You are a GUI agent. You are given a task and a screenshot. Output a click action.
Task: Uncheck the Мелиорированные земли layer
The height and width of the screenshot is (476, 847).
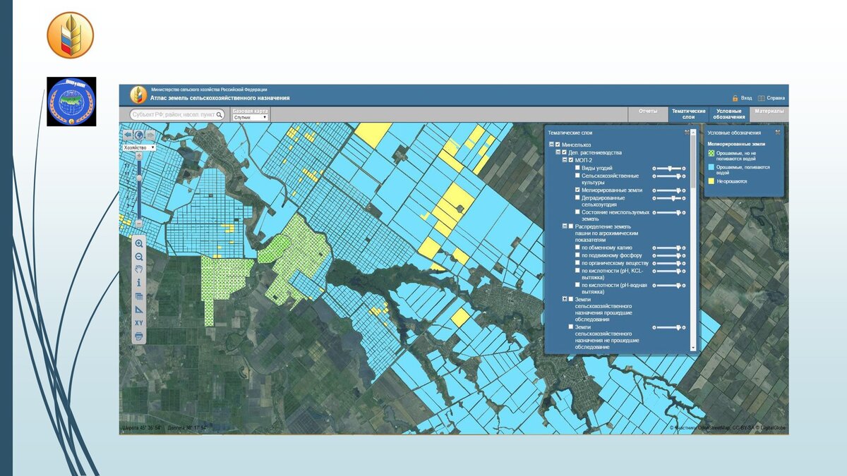[577, 190]
